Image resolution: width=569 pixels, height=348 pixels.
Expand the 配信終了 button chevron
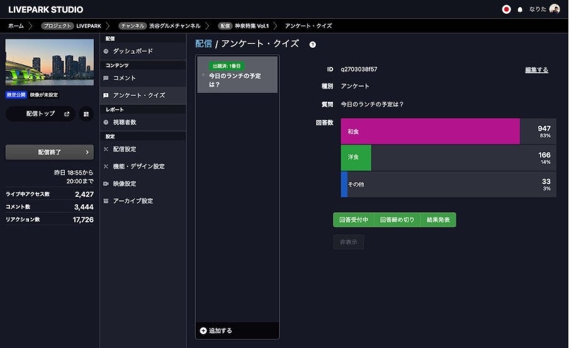[87, 152]
